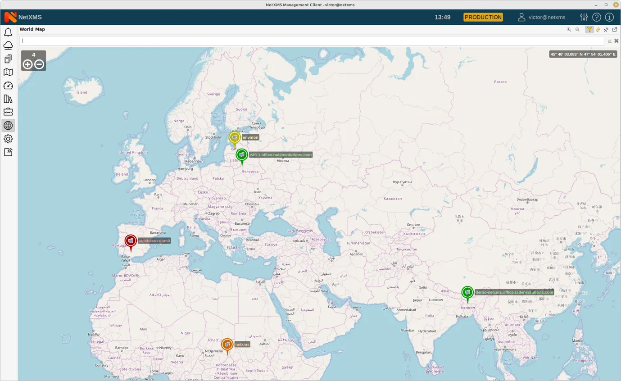Click the PRODUCTION environment badge
This screenshot has width=621, height=381.
[483, 17]
